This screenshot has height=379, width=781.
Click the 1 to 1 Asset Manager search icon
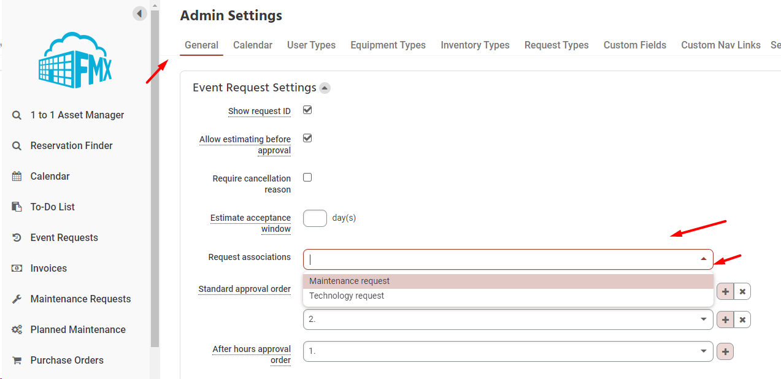tap(17, 115)
